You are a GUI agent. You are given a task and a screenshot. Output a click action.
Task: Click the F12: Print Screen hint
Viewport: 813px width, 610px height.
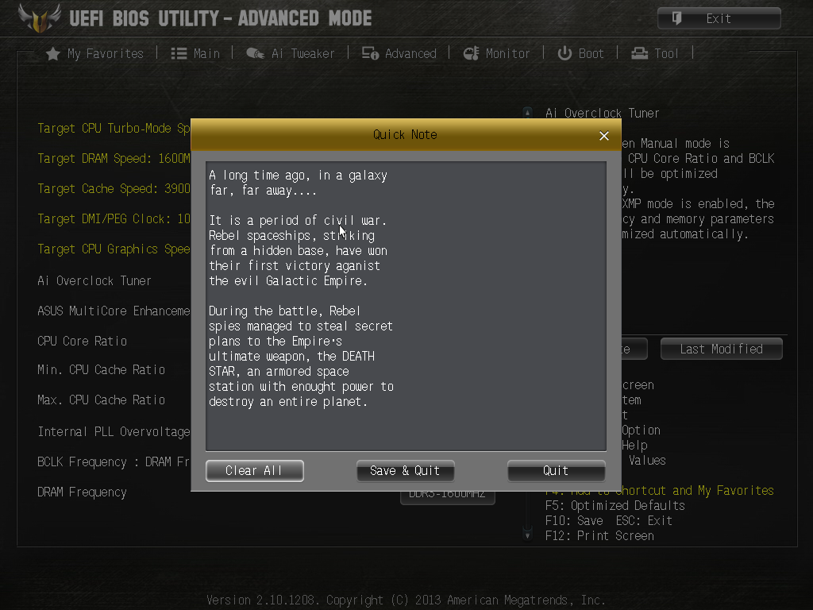tap(599, 536)
